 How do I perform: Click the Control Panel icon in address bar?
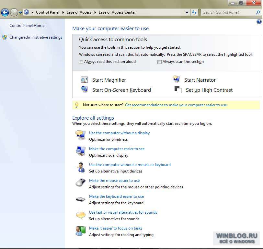coord(27,12)
